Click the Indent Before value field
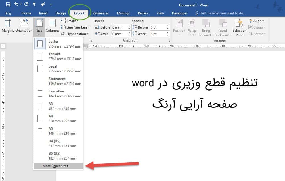The height and width of the screenshot is (181, 285). (119, 27)
